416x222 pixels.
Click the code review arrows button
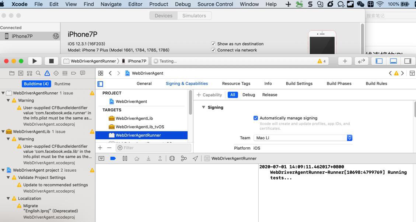click(x=361, y=61)
